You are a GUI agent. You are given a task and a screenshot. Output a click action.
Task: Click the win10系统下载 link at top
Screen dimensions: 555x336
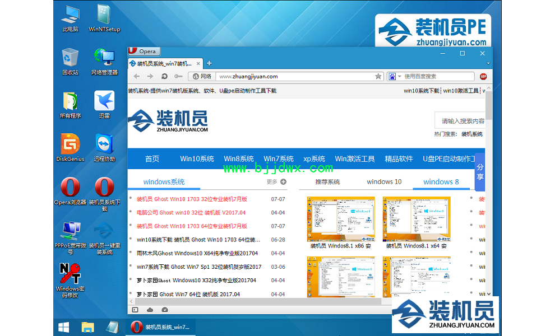[x=422, y=91]
